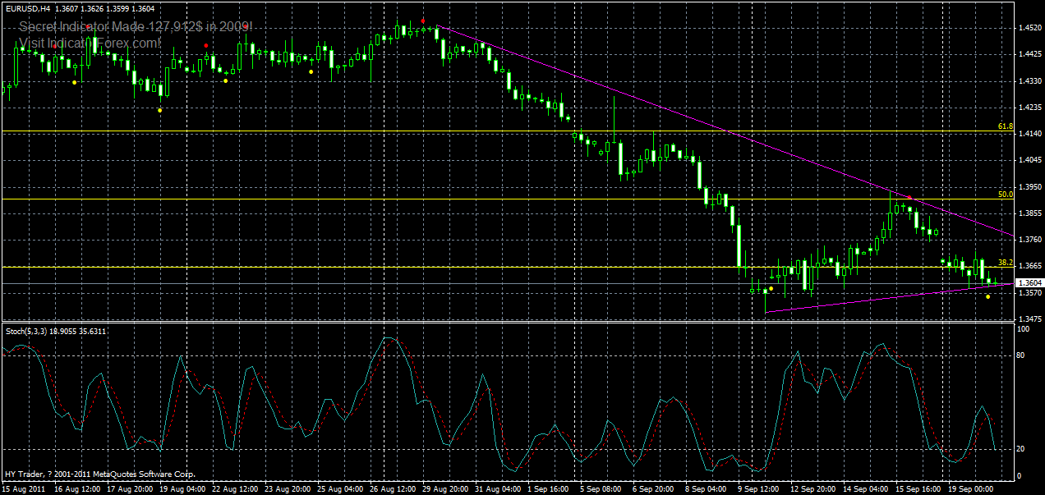Click the yellow buy dot near 26 Aug 12:00

[x=311, y=71]
